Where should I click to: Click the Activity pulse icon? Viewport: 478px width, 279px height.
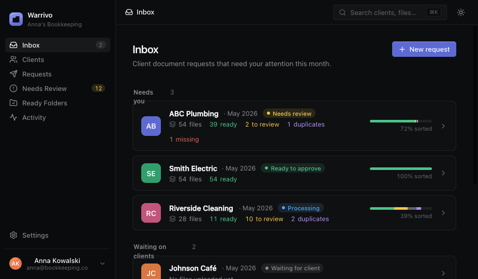pyautogui.click(x=13, y=117)
